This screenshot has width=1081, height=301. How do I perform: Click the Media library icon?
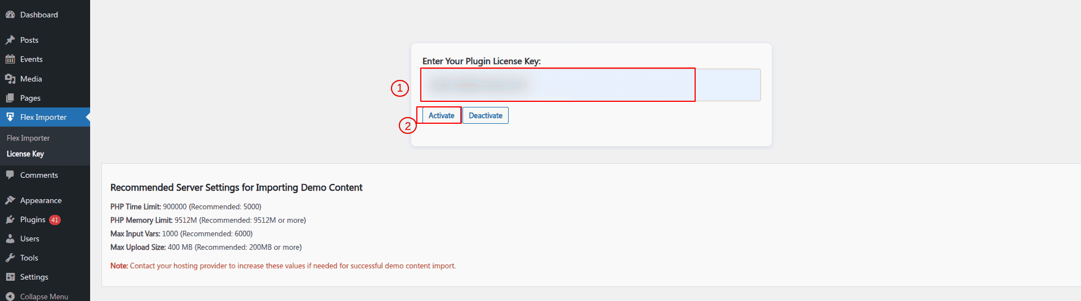tap(10, 79)
